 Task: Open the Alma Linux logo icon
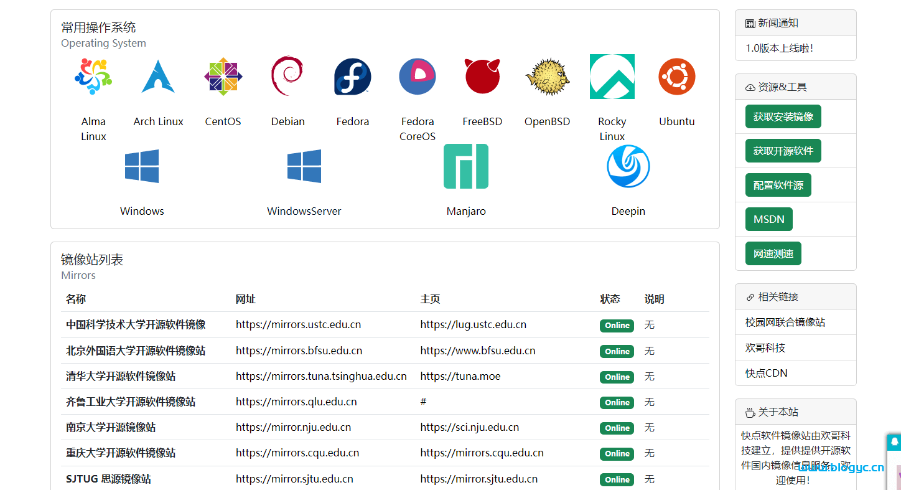[x=93, y=77]
